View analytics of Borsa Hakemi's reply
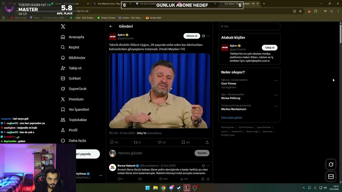Screen dimensions: 342x192 coord(184,179)
